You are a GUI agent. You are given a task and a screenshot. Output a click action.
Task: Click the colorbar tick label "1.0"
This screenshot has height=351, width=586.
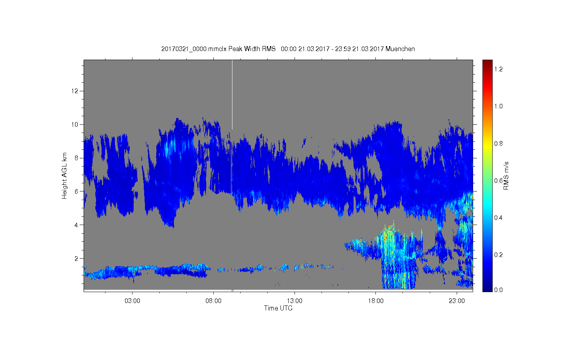coord(498,106)
